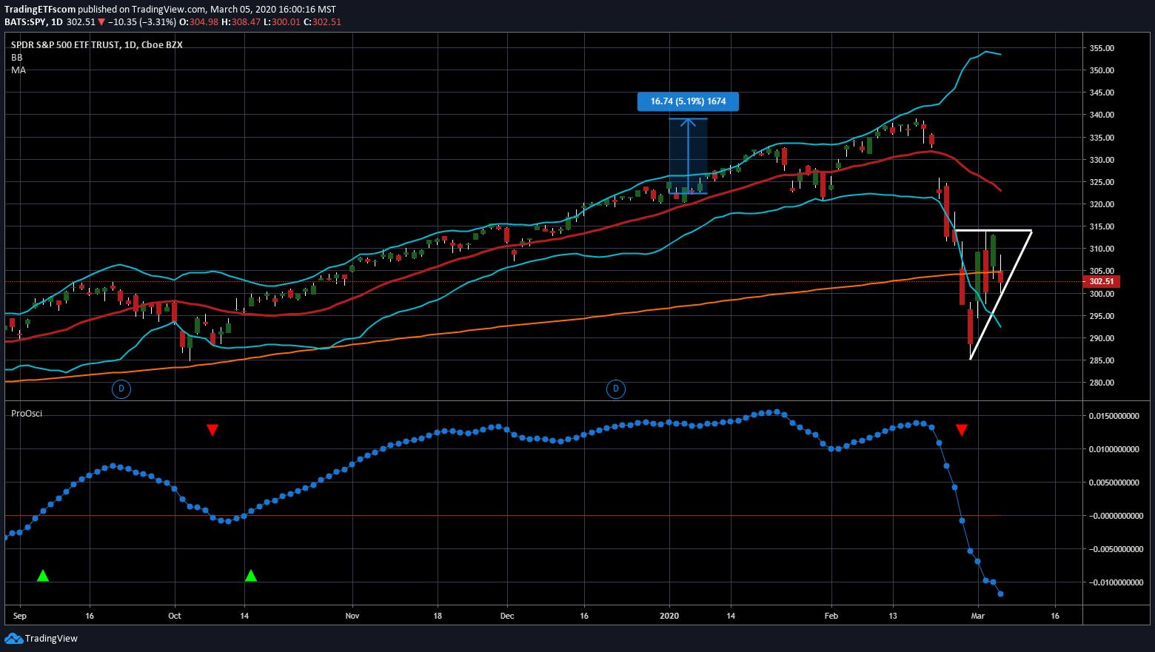Select the BB indicator label
1155x652 pixels.
[17, 57]
